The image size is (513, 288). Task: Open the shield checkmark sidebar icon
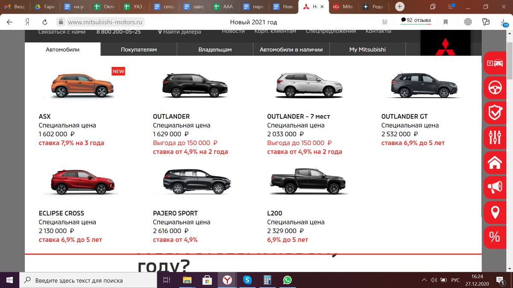point(495,113)
